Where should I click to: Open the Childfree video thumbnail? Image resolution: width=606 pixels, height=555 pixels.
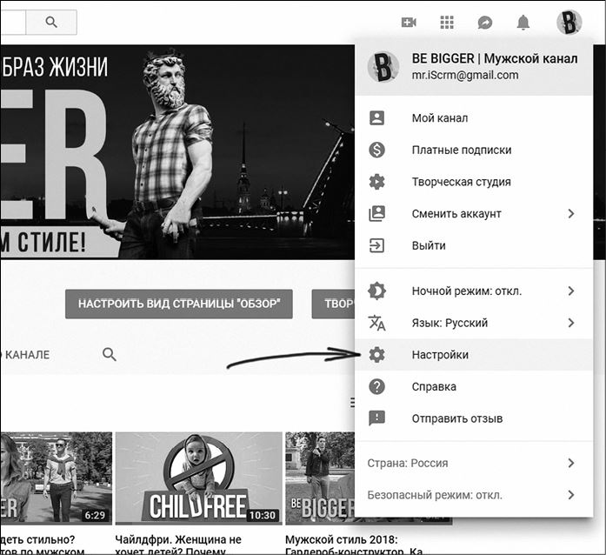[x=198, y=478]
